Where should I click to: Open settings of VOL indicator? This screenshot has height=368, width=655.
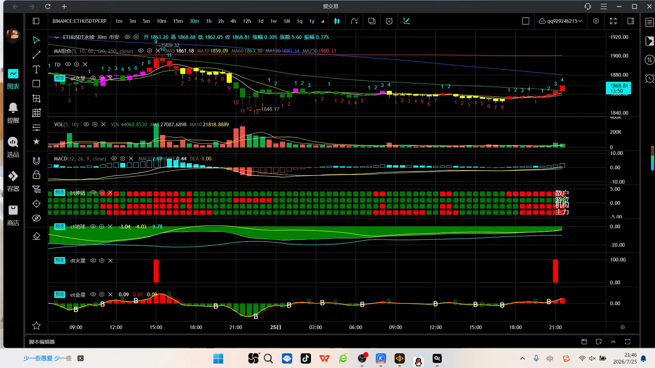click(x=95, y=124)
